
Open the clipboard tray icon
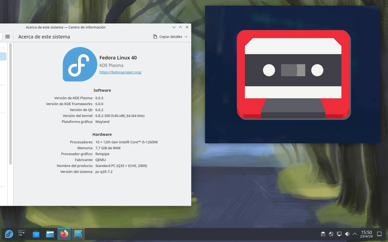[323, 234]
